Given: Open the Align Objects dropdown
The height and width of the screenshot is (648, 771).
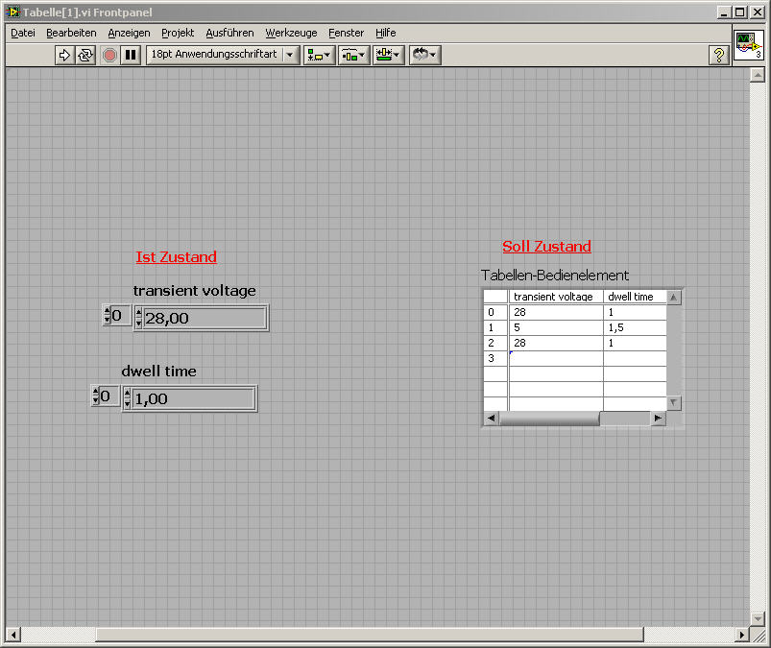Looking at the screenshot, I should (319, 55).
